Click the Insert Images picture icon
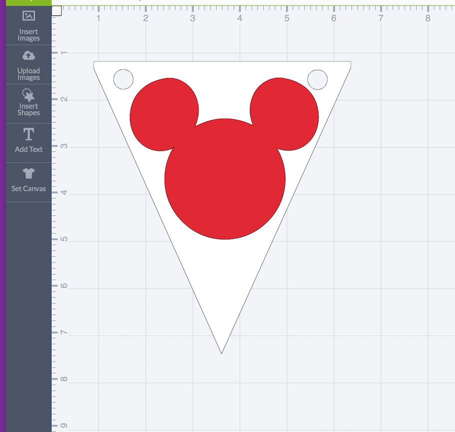This screenshot has height=432, width=455. [28, 16]
